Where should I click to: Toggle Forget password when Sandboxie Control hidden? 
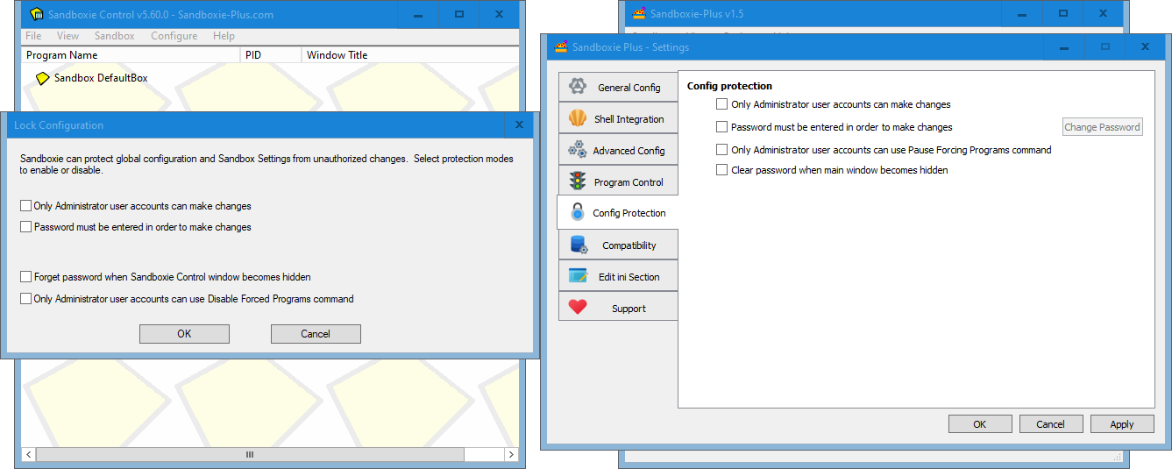(26, 277)
